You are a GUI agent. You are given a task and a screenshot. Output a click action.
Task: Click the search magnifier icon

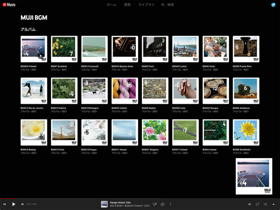point(163,5)
